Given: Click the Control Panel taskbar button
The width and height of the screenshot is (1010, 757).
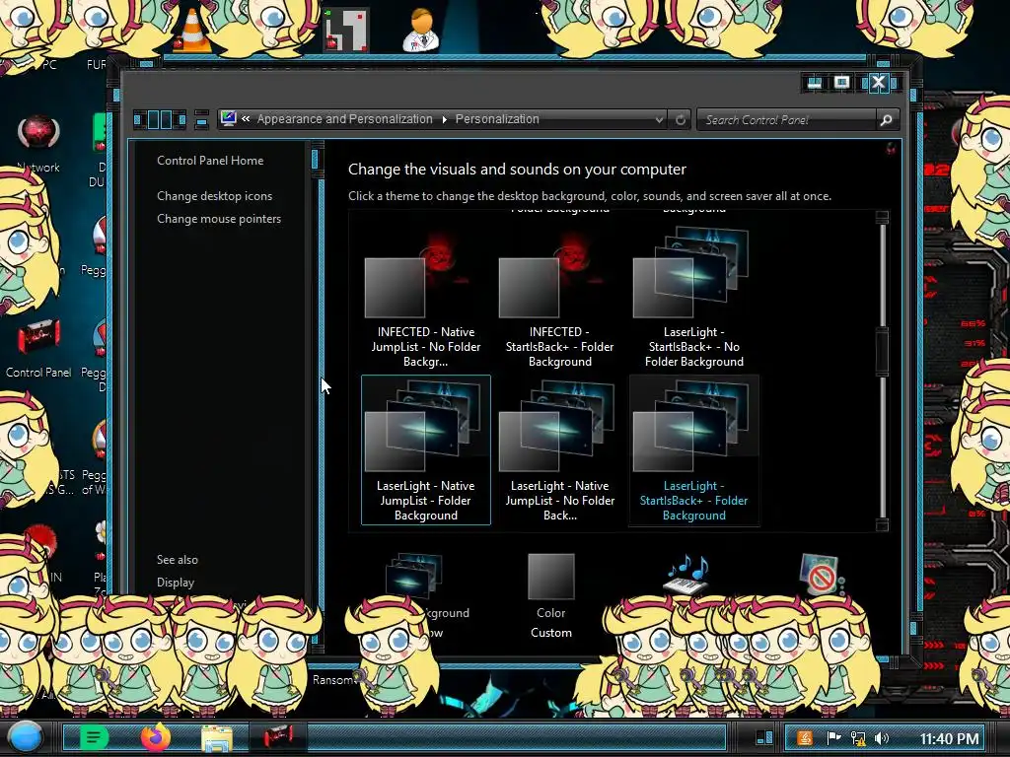Looking at the screenshot, I should 278,736.
